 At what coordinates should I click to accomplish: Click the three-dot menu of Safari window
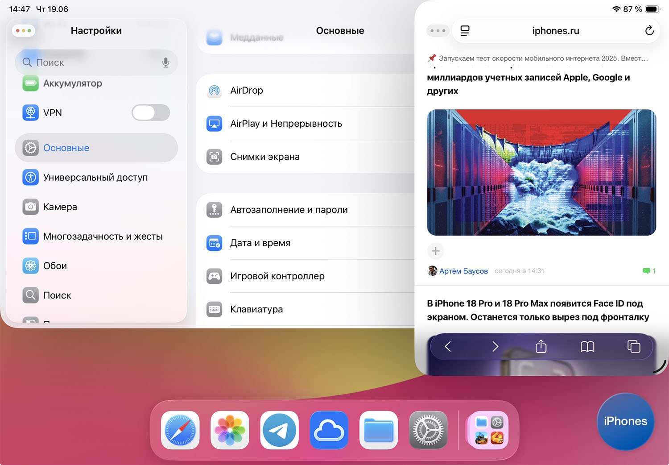(438, 30)
